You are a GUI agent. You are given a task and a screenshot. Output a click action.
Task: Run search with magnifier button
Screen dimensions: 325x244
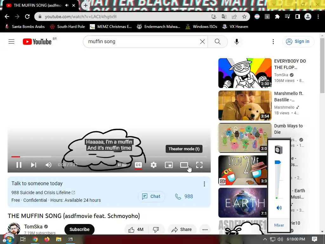pos(218,42)
